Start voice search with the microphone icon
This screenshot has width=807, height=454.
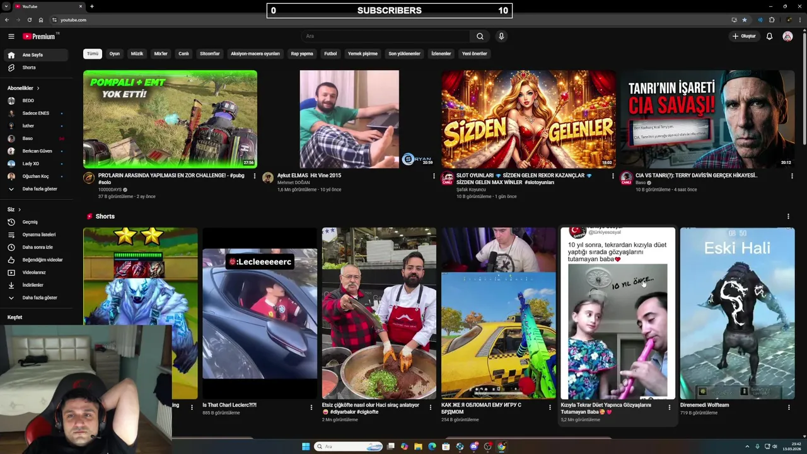click(501, 37)
